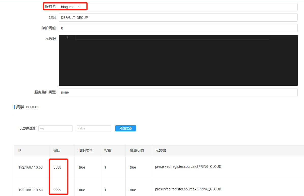Click the 元数据过滤 label
304x196 pixels.
tap(28, 128)
